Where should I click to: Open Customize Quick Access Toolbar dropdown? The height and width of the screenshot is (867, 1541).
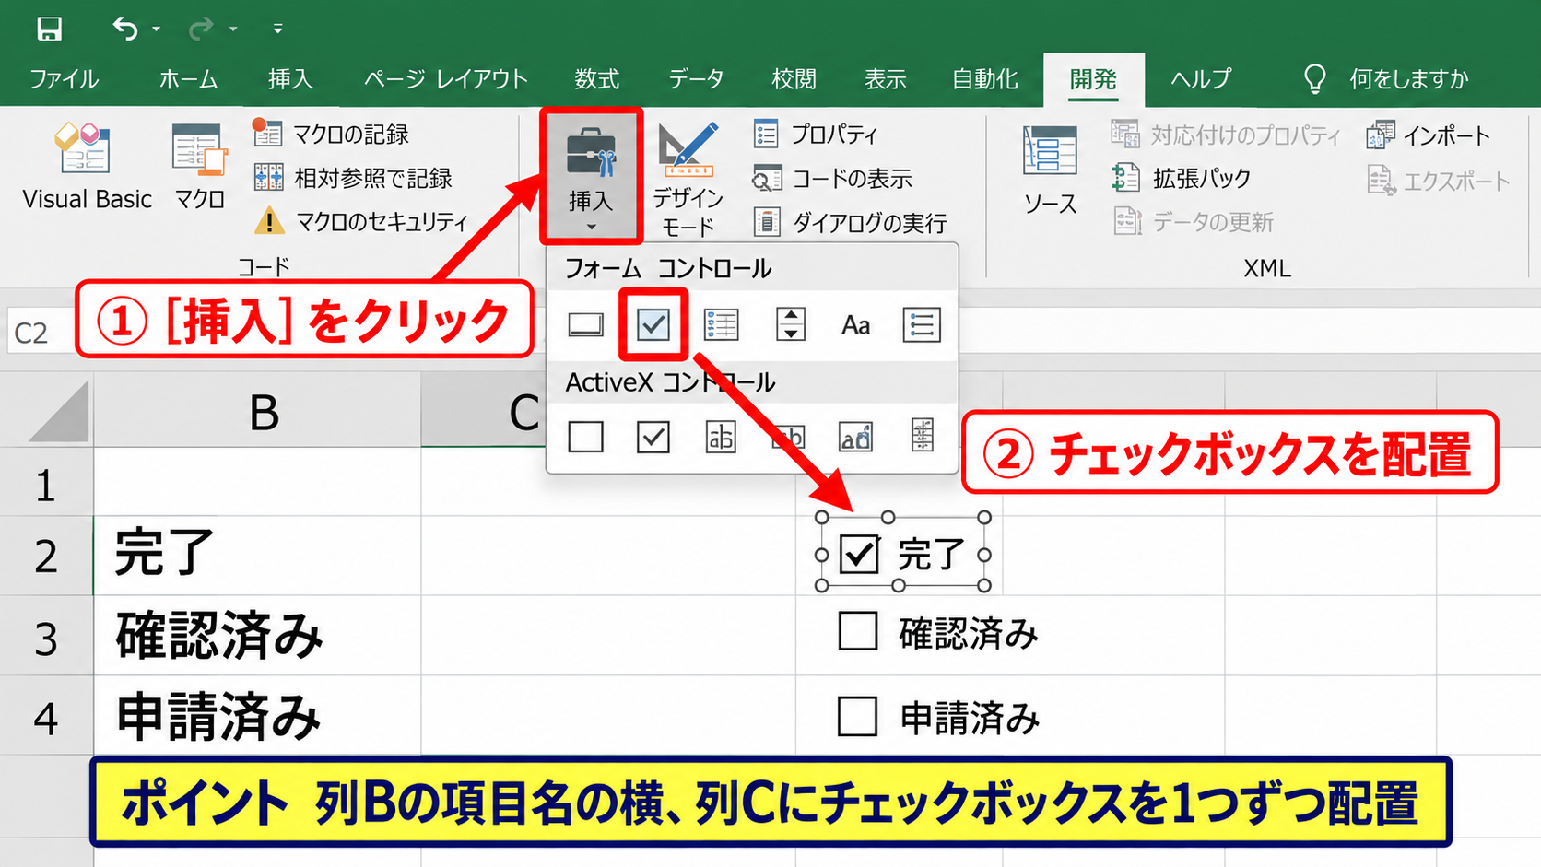[x=277, y=29]
